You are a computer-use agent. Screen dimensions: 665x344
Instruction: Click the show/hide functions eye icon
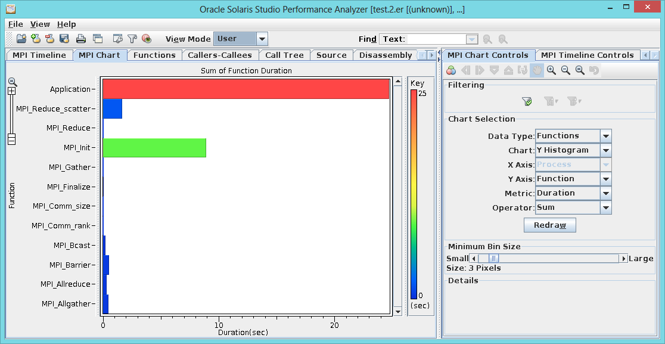[x=147, y=39]
